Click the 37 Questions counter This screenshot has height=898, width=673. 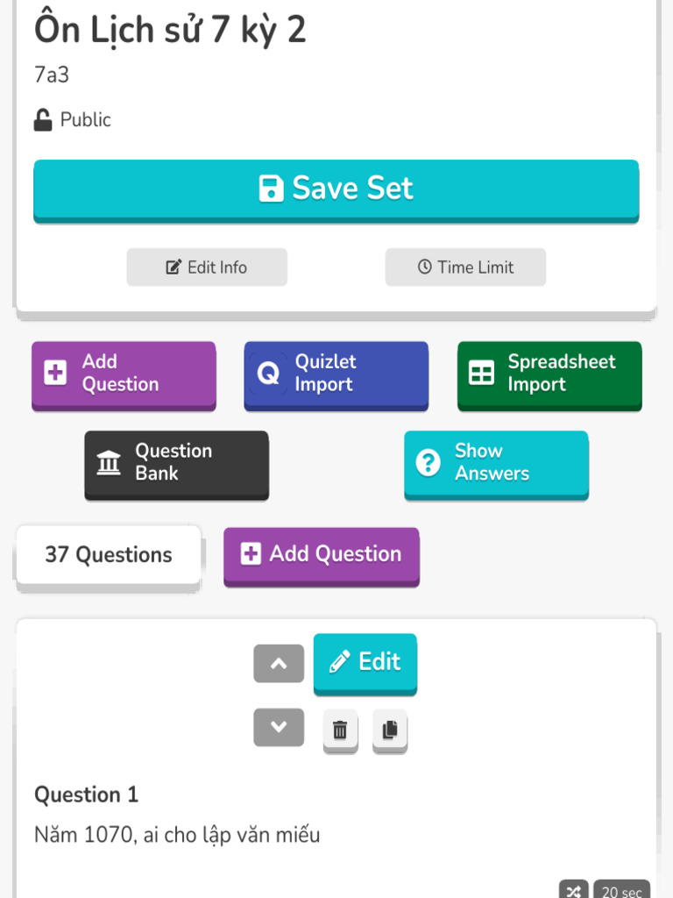[109, 555]
